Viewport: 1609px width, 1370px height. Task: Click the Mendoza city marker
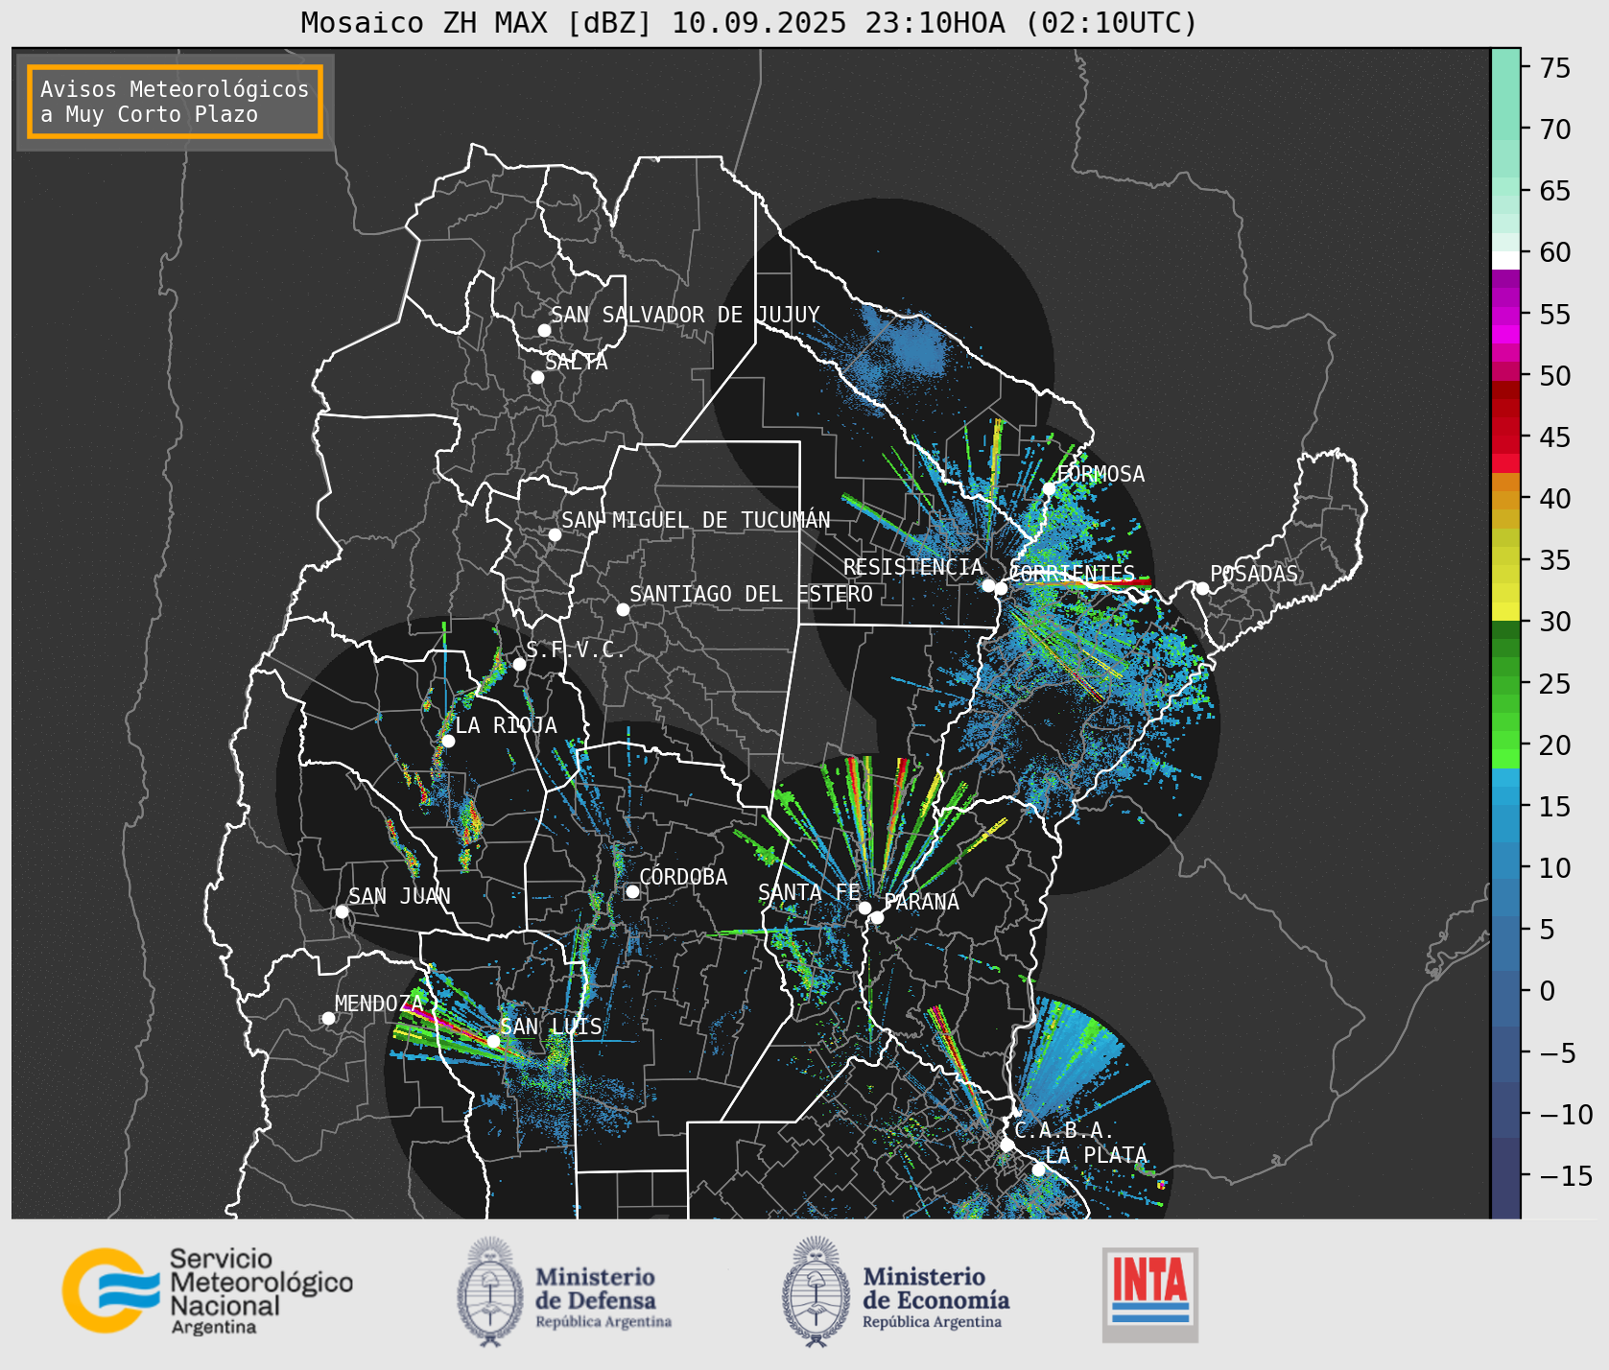tap(328, 1018)
